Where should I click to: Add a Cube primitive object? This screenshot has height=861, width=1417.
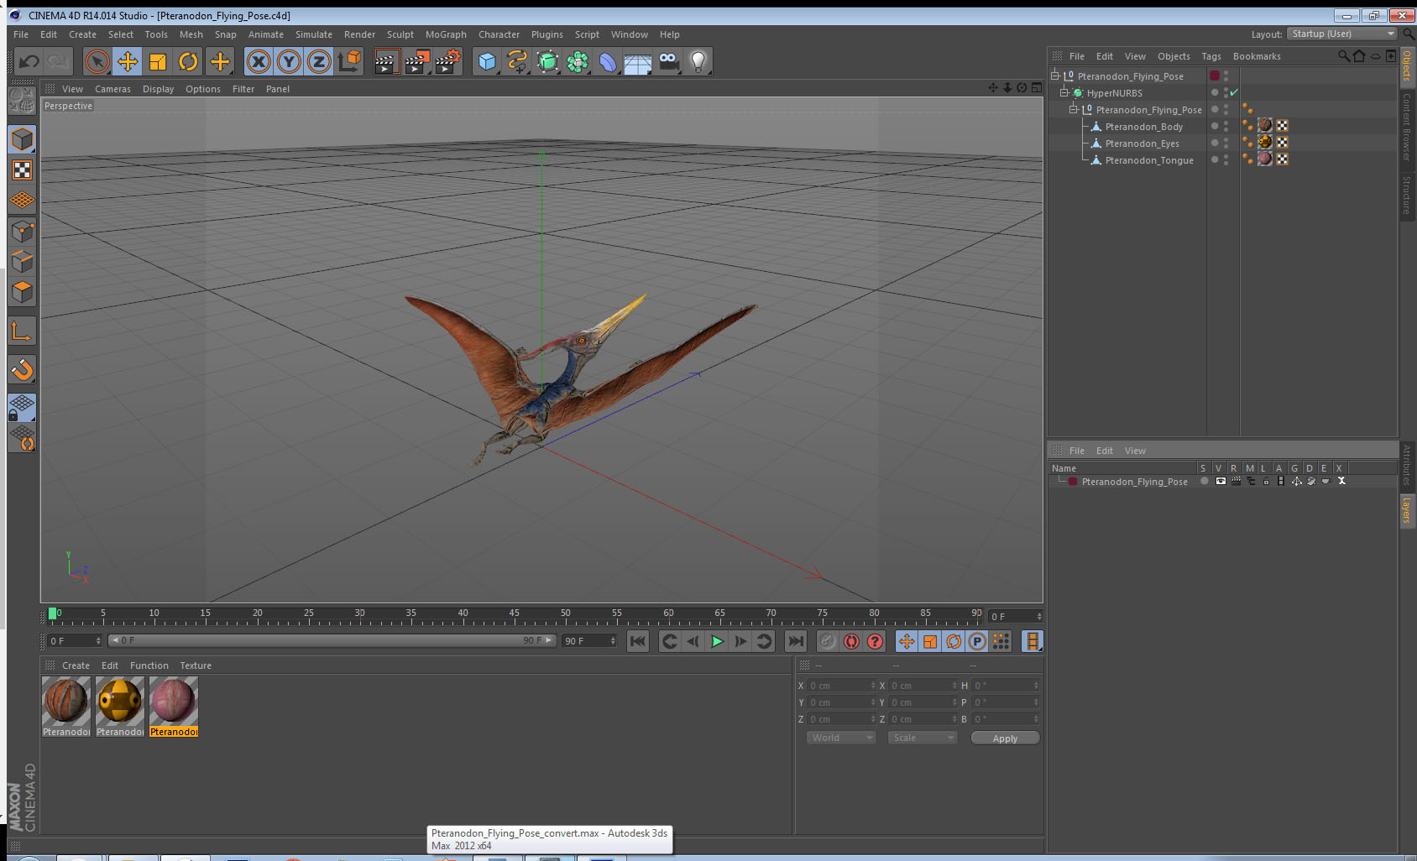coord(487,61)
